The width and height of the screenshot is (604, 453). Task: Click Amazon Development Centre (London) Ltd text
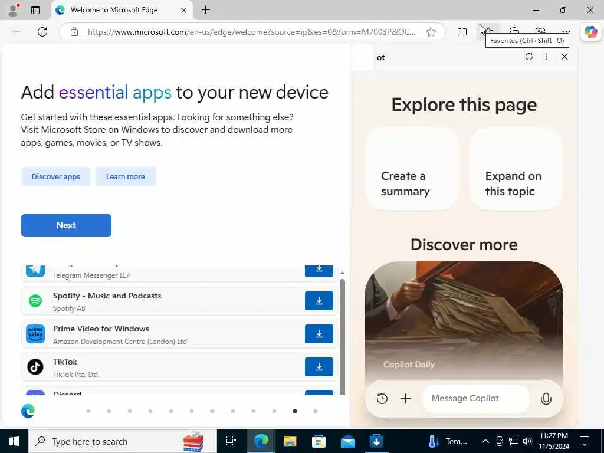120,342
